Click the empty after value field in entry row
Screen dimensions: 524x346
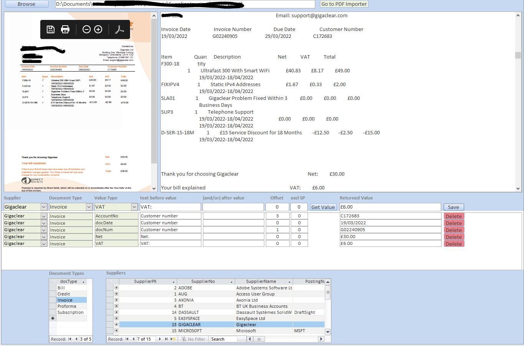(x=233, y=207)
